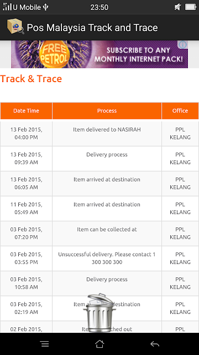Tap the Pos Malaysia Track and Trace title

[92, 28]
